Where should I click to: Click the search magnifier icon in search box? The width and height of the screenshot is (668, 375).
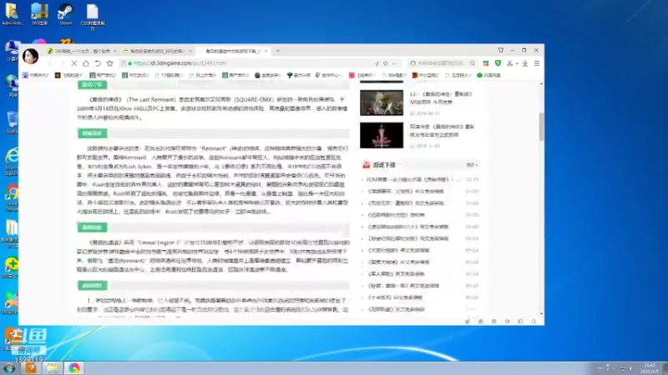(473, 63)
